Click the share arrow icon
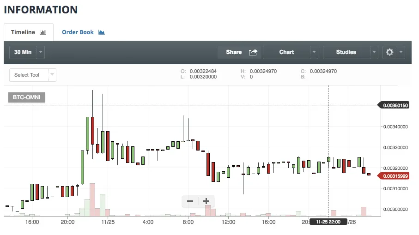The width and height of the screenshot is (419, 235). (x=253, y=52)
